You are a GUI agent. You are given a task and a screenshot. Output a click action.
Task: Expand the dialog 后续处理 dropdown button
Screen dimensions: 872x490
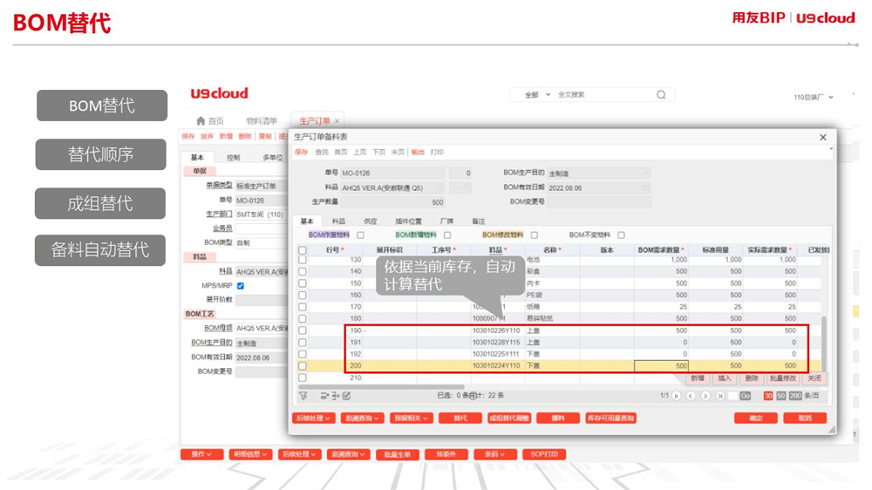click(x=313, y=419)
